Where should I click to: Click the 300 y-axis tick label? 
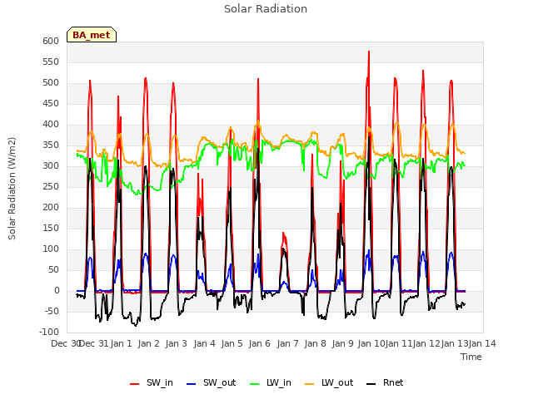[51, 166]
